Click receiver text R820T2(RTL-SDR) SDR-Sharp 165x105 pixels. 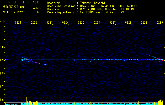pos(100,9)
